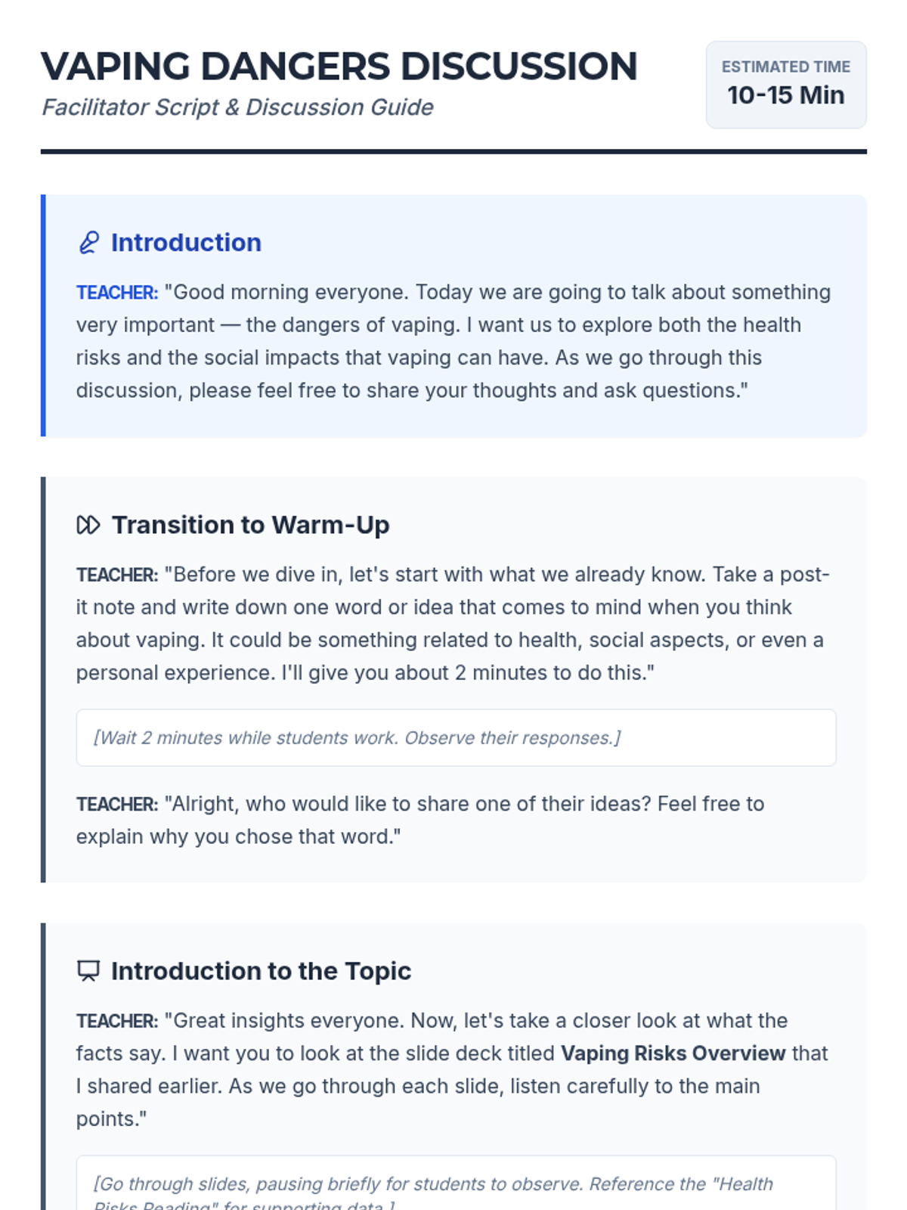Click the dark horizontal divider under the header

(453, 151)
